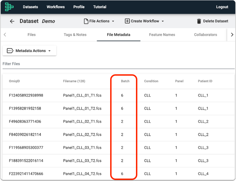Viewport: 236px width, 181px height.
Task: Click Condition CLL in Panel1_CLL_01_T2.fcs row
Action: 147,108
